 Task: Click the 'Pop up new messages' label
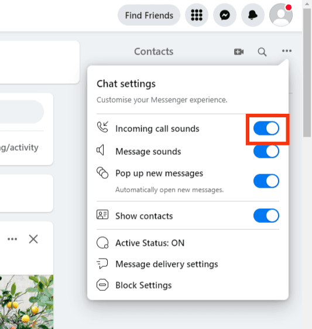(x=159, y=174)
